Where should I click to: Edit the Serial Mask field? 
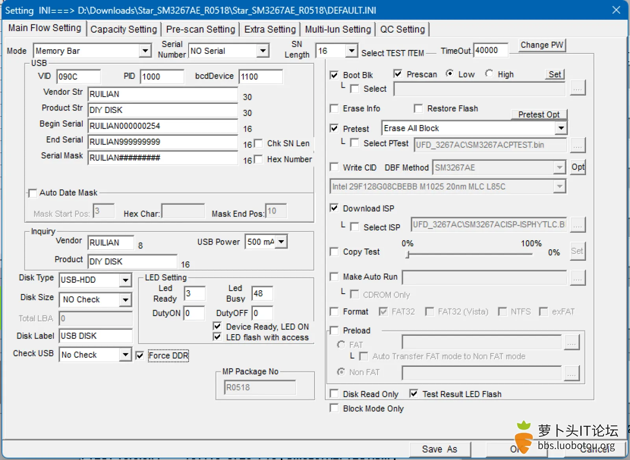pyautogui.click(x=163, y=158)
